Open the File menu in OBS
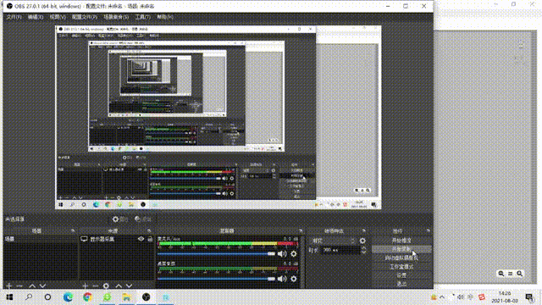 14,17
